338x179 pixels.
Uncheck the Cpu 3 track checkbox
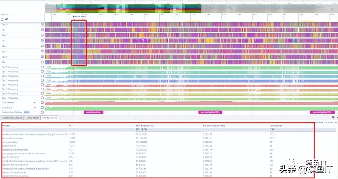pos(42,41)
